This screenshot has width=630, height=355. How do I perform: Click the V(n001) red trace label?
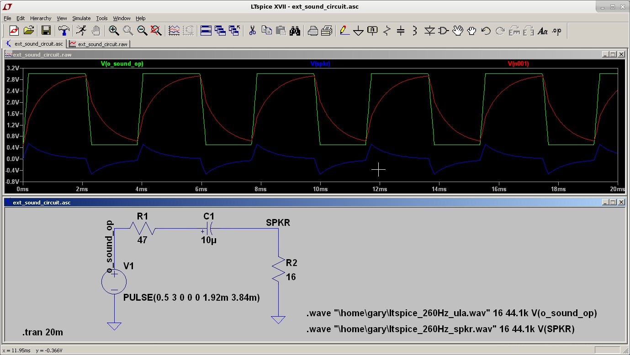[519, 64]
